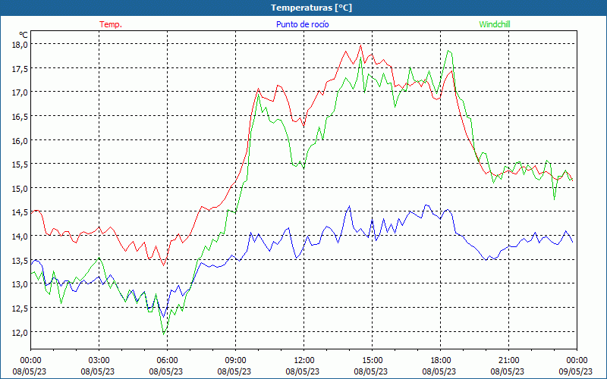Click the 15:00 time axis label
The height and width of the screenshot is (379, 607).
point(372,361)
